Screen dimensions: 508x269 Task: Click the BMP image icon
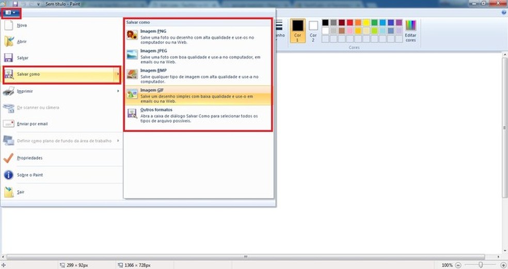click(132, 74)
